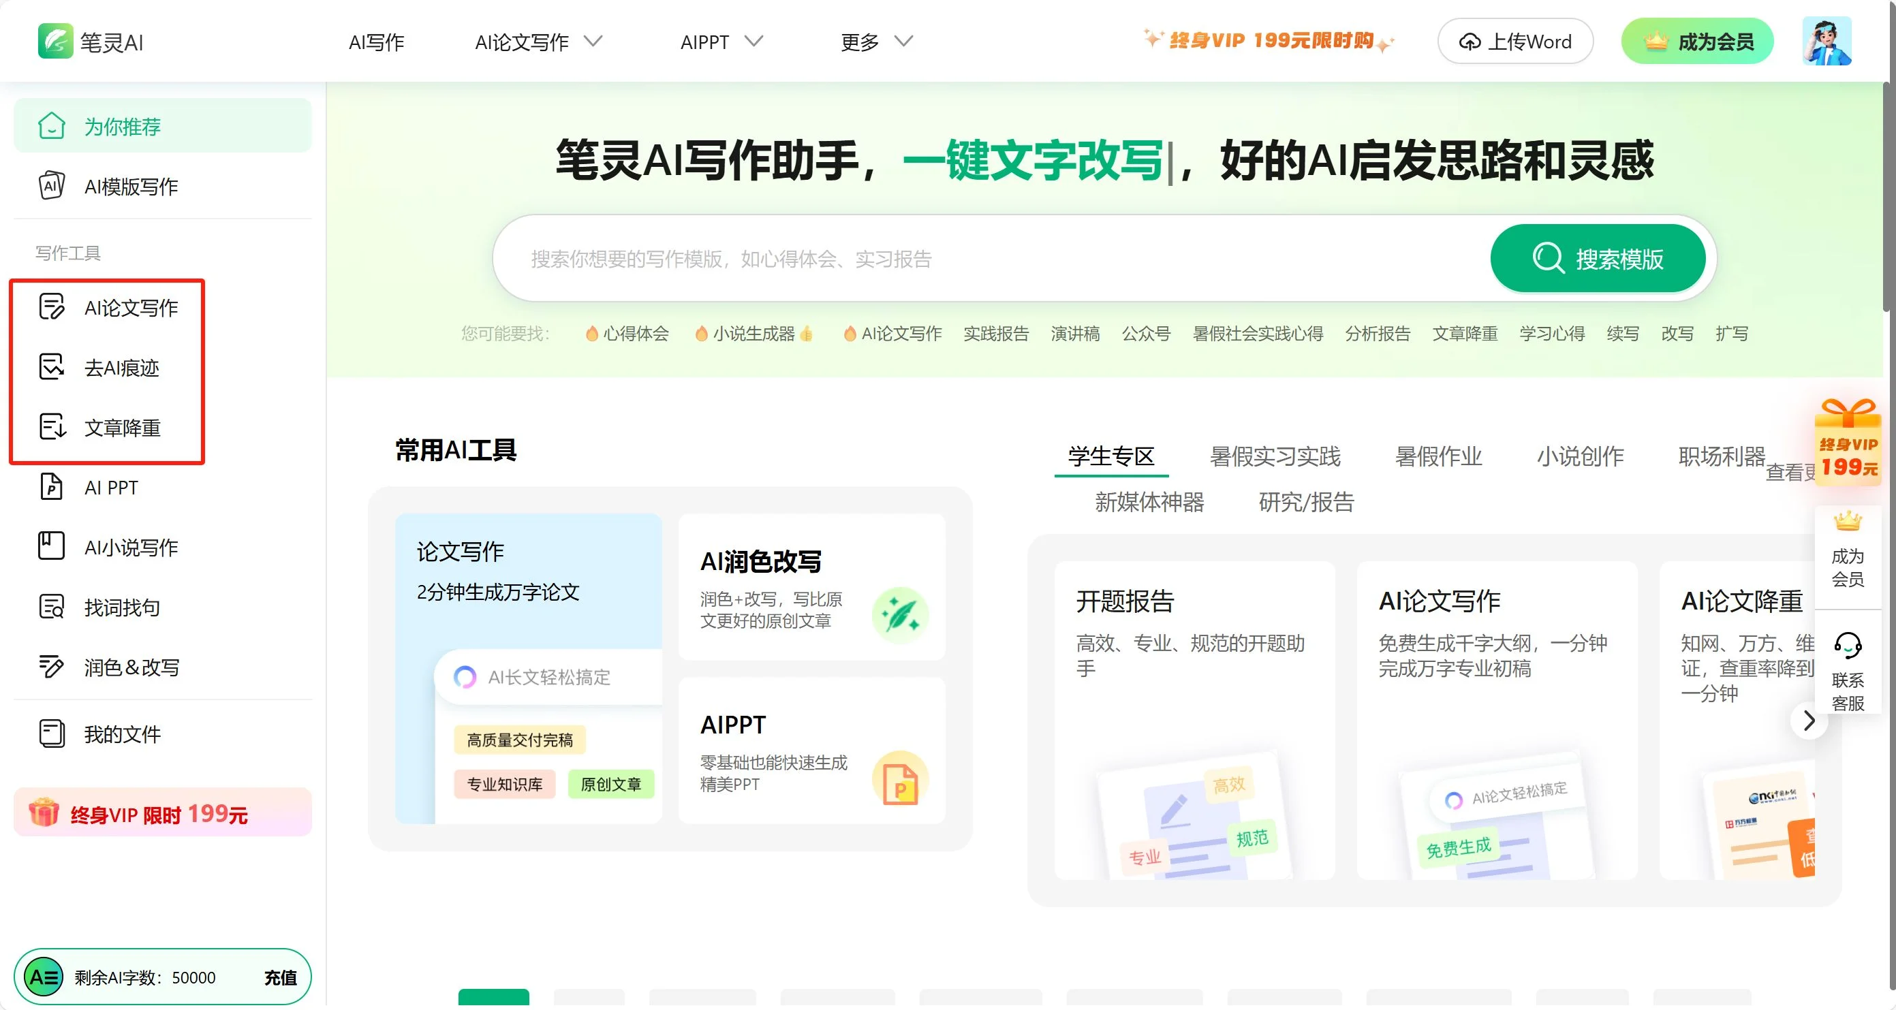The width and height of the screenshot is (1896, 1010).
Task: Select the 找词找句 tool
Action: pyautogui.click(x=121, y=607)
